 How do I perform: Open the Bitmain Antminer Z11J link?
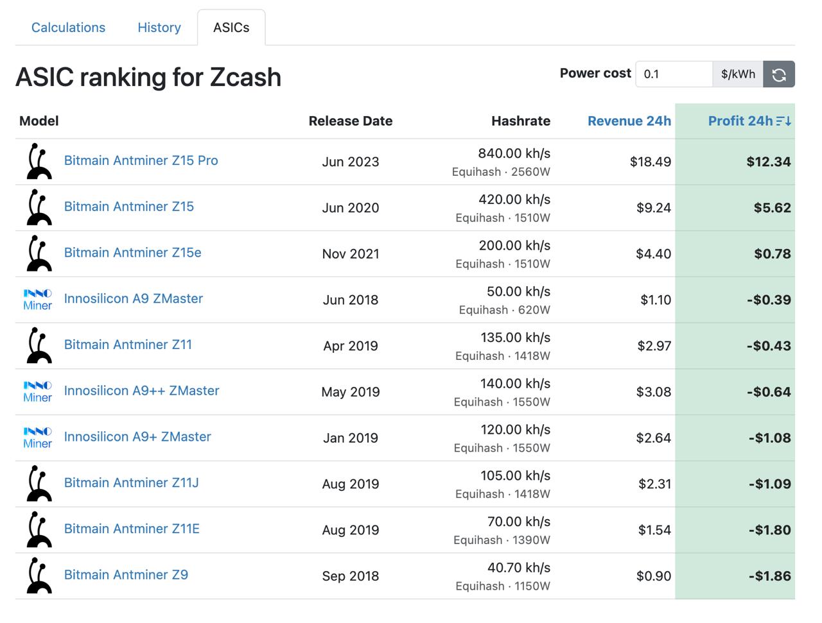coord(131,482)
